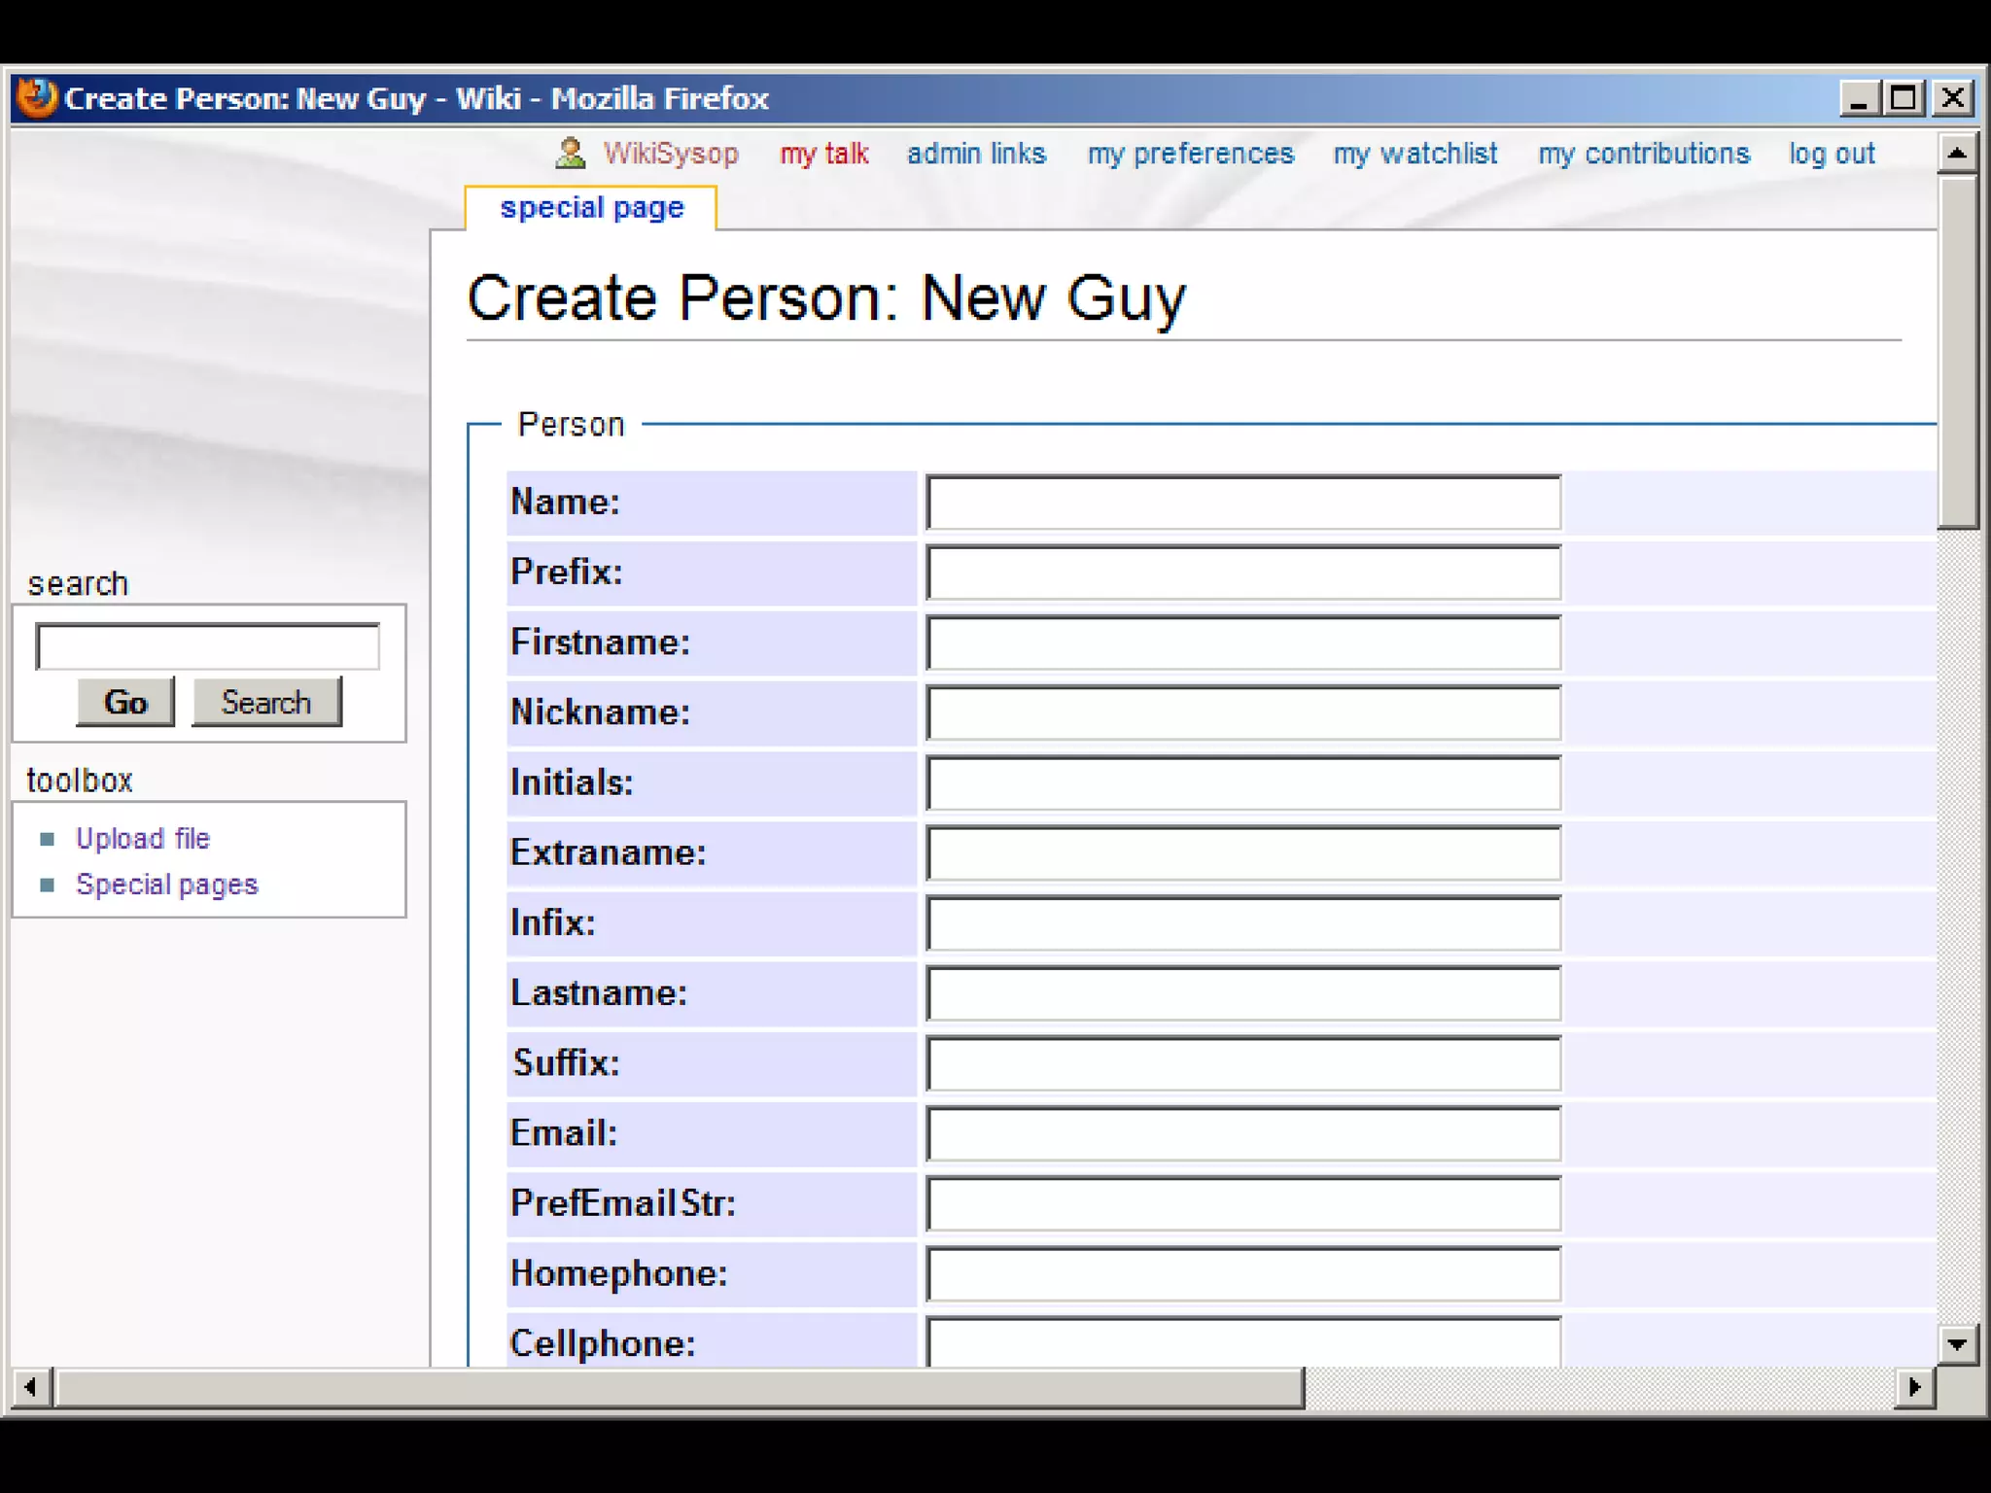The height and width of the screenshot is (1493, 1991).
Task: Open my preferences link
Action: pos(1190,154)
